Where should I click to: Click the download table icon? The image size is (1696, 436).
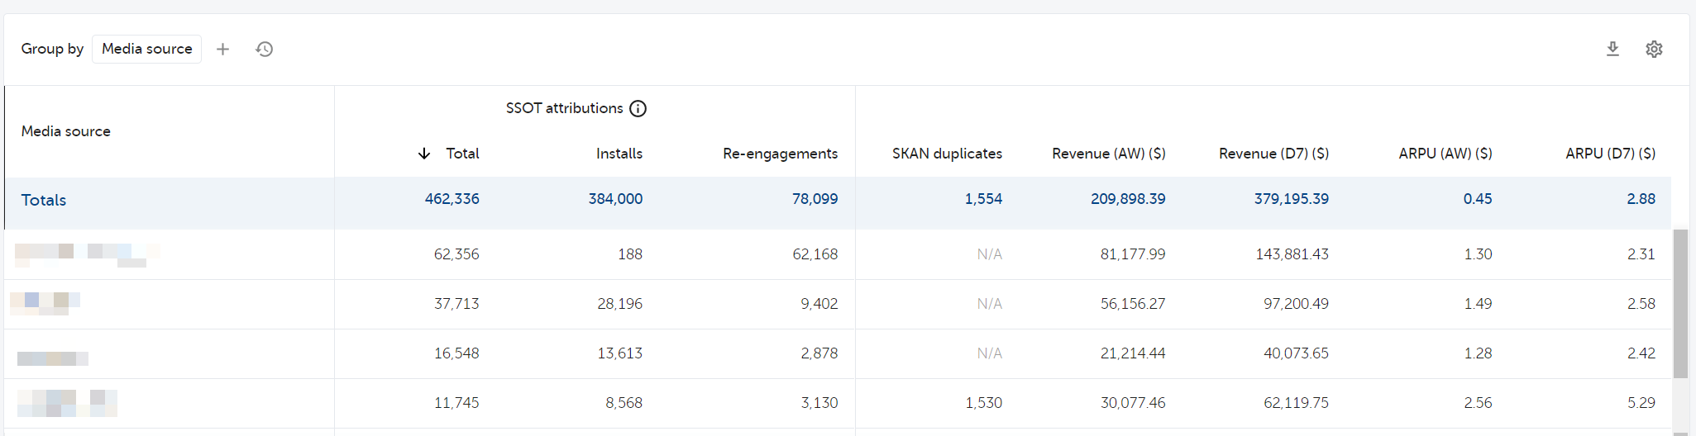(1612, 50)
